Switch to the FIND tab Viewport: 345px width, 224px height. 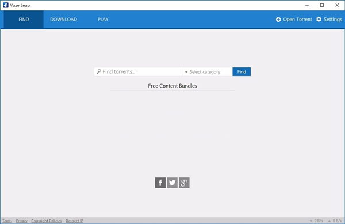click(x=24, y=20)
